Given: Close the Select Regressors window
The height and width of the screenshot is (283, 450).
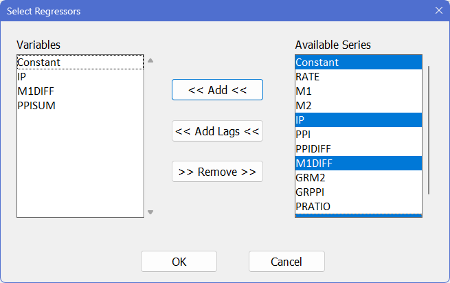Looking at the screenshot, I should click(438, 10).
